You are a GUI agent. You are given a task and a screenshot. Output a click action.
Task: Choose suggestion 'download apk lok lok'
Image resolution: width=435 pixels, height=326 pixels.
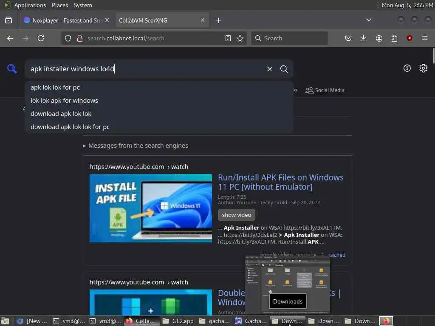coord(159,114)
